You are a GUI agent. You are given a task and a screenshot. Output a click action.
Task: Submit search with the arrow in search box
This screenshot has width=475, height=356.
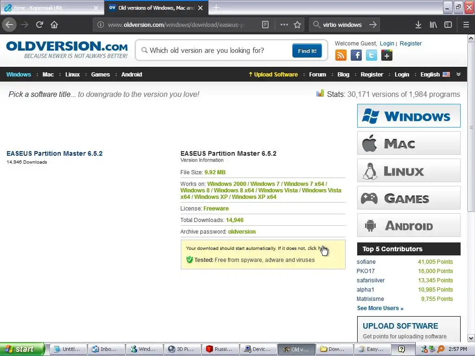tap(373, 25)
